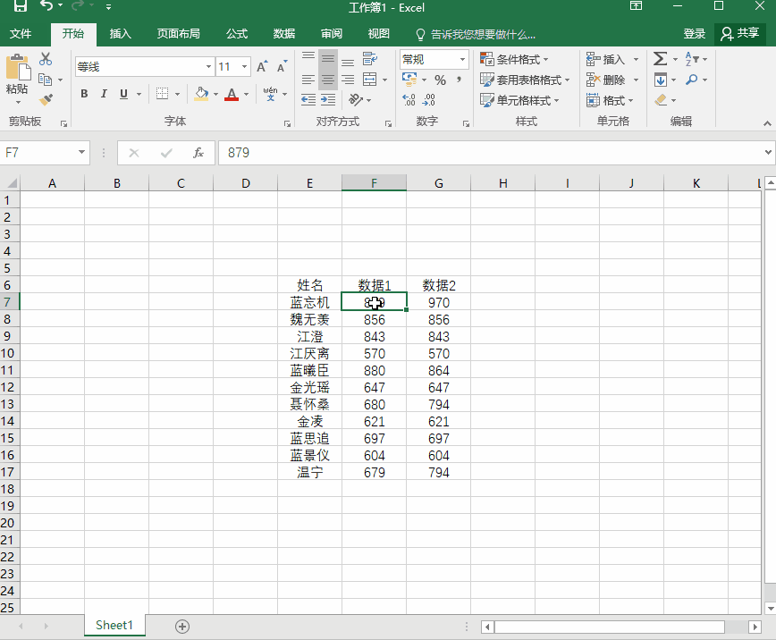This screenshot has width=776, height=640.
Task: Open the Name Box dropdown arrow
Action: click(81, 153)
